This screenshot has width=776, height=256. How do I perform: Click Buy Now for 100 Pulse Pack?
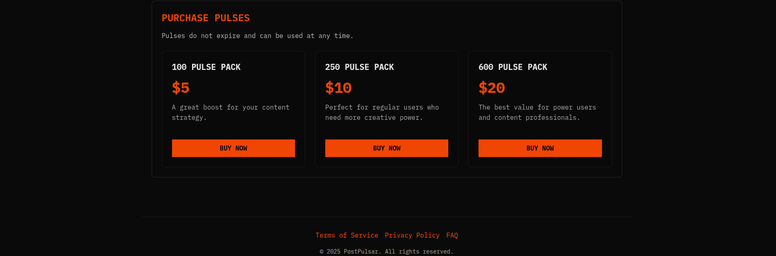coord(233,148)
